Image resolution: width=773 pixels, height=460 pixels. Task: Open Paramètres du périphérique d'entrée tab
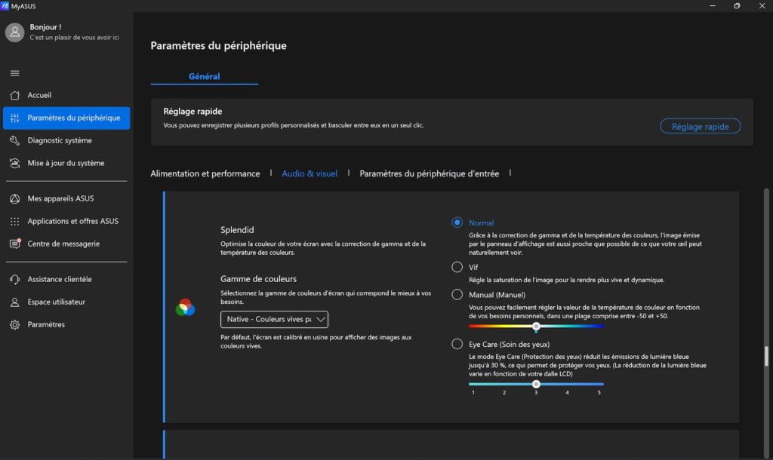point(429,173)
